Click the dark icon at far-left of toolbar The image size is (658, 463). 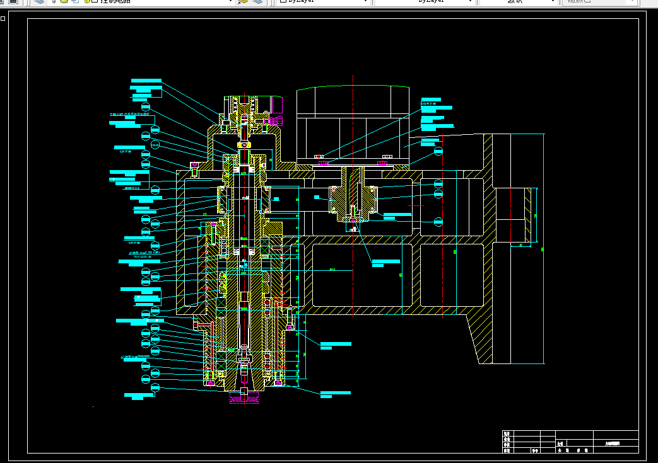pyautogui.click(x=13, y=1)
